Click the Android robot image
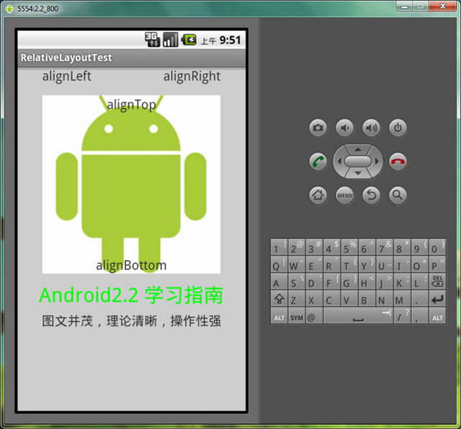This screenshot has width=461, height=429. tap(131, 184)
